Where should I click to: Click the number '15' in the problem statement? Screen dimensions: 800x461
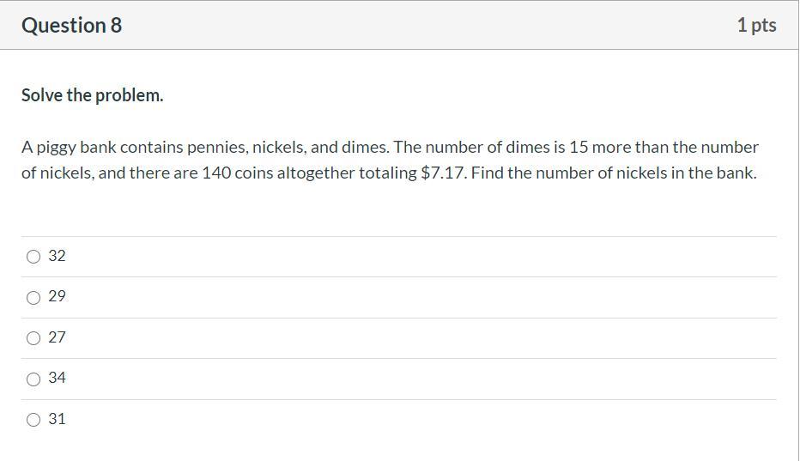[579, 147]
